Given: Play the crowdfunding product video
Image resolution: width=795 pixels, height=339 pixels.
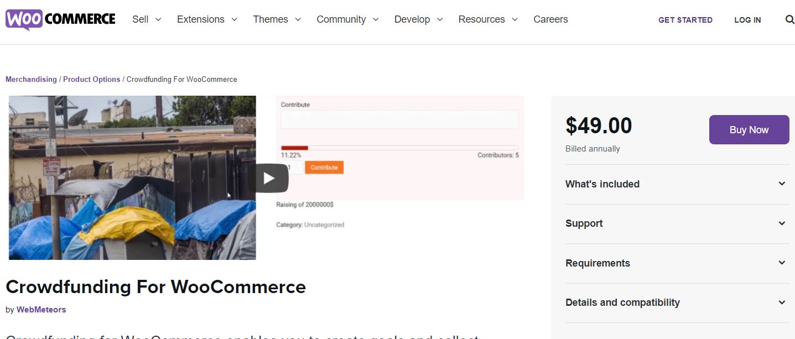Looking at the screenshot, I should pyautogui.click(x=268, y=178).
